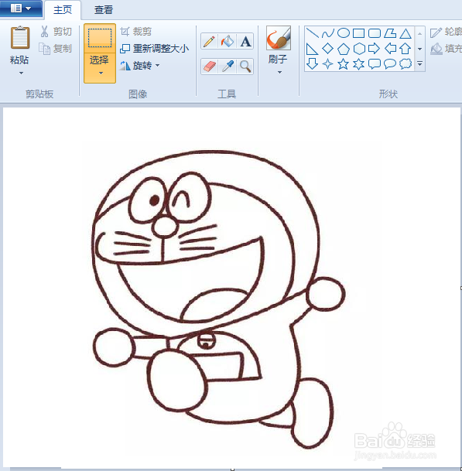Open the 轮廓 outline dropdown
The width and height of the screenshot is (462, 471).
(x=446, y=32)
